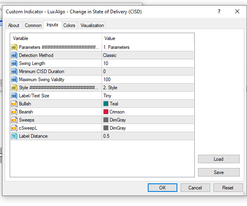Click the Save button
Screen dimensions: 247x206
(x=219, y=172)
